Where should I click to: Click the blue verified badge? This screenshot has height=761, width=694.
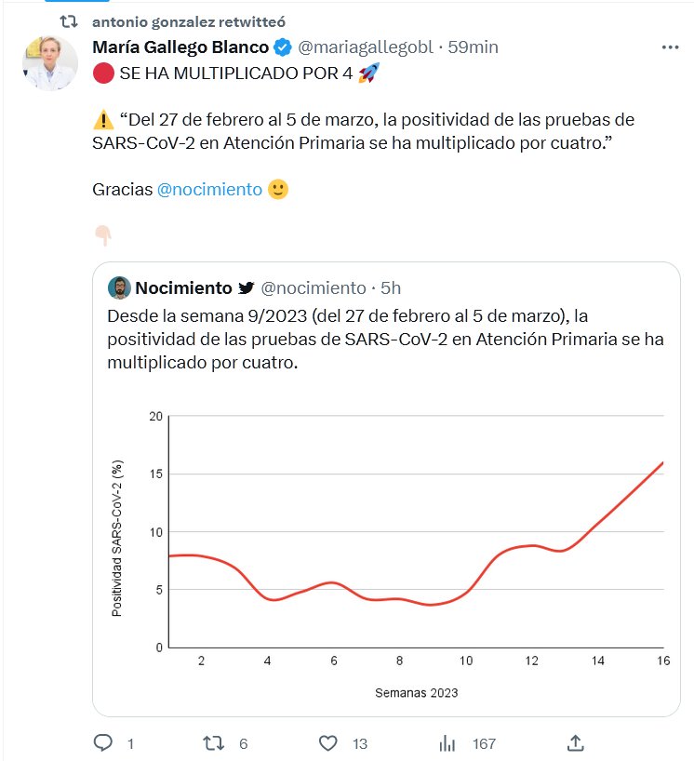click(x=284, y=47)
